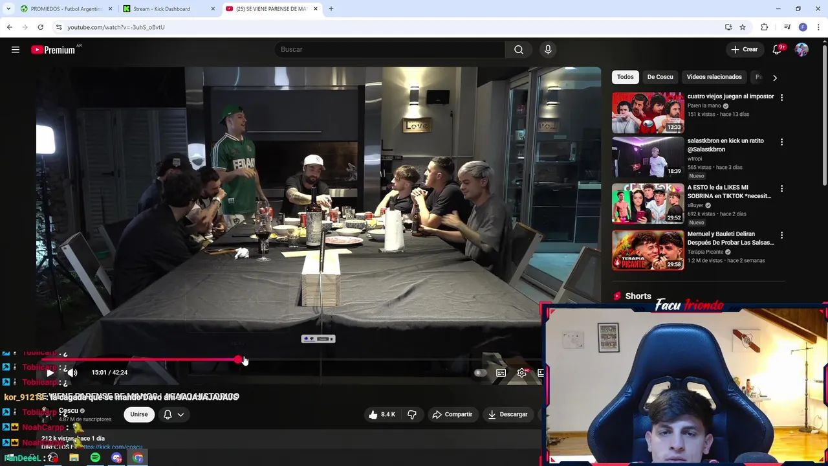Viewport: 828px width, 466px height.
Task: Open Spotify from the taskbar
Action: click(95, 458)
